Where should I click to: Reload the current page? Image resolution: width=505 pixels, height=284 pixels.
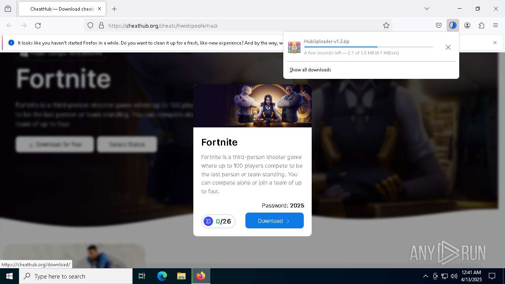(x=38, y=26)
